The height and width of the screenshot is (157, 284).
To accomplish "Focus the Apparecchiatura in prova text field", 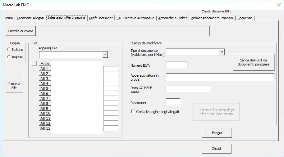I will (220, 77).
